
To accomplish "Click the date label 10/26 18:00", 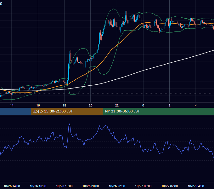I will pos(64,186).
